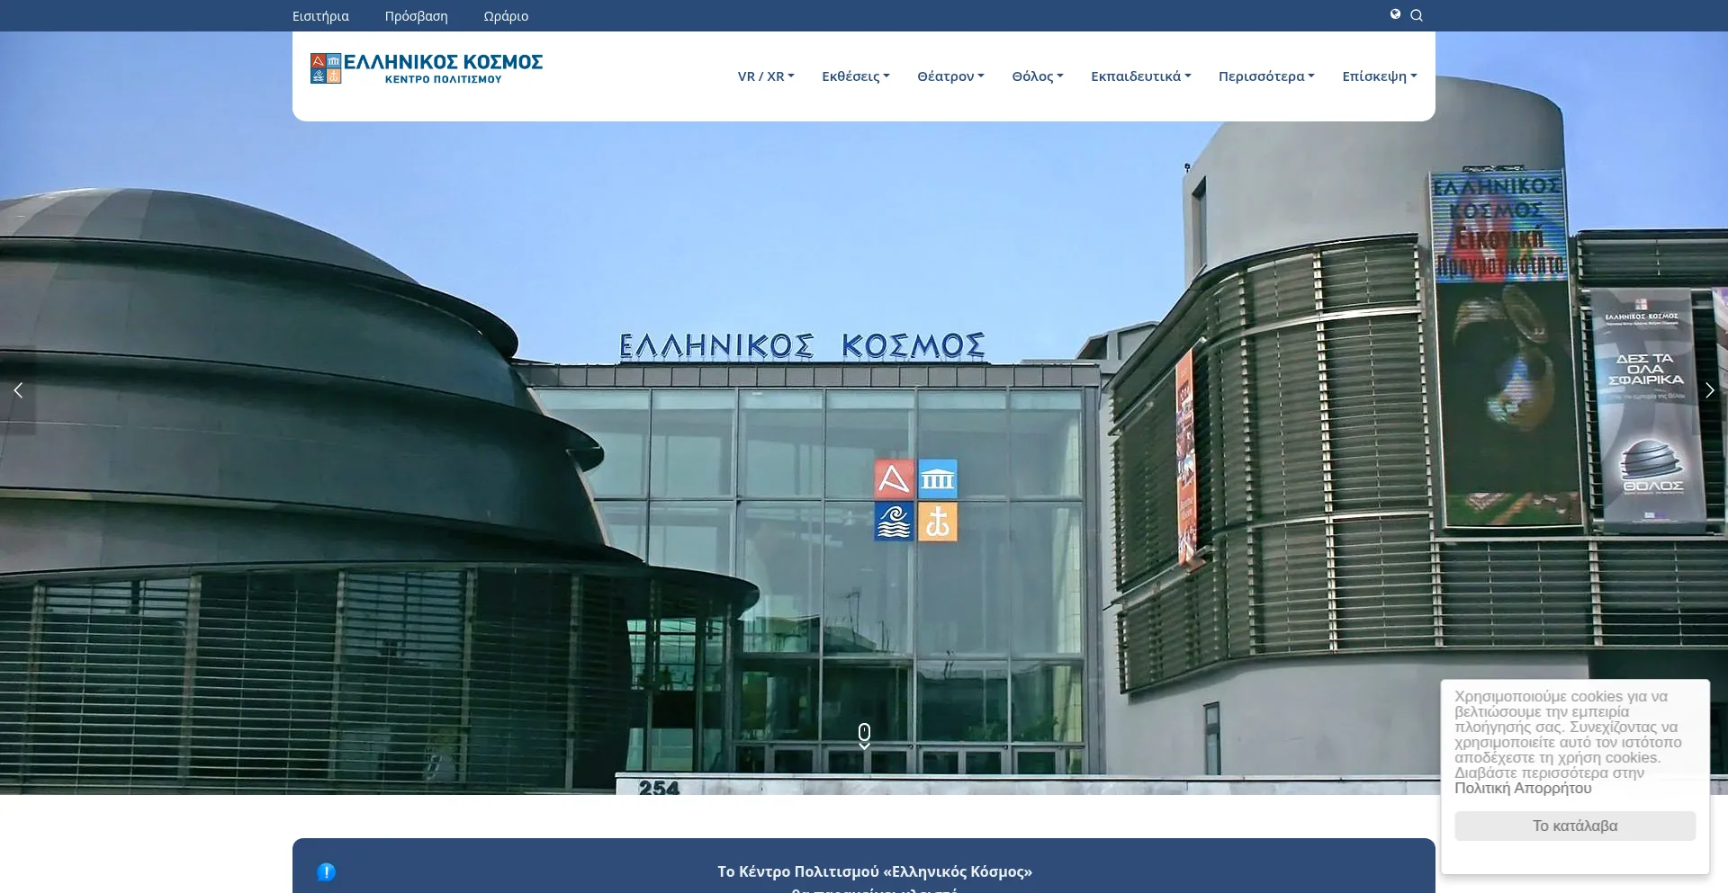This screenshot has height=893, width=1728.
Task: Open the Θόλος dropdown
Action: (1037, 76)
